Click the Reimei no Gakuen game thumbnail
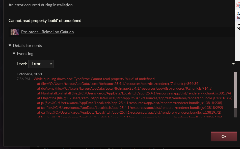The image size is (240, 149). point(15,32)
